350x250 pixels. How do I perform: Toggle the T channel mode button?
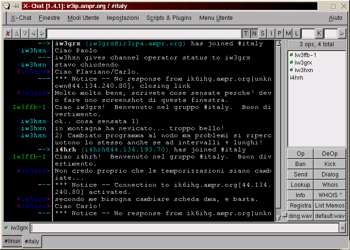(246, 33)
